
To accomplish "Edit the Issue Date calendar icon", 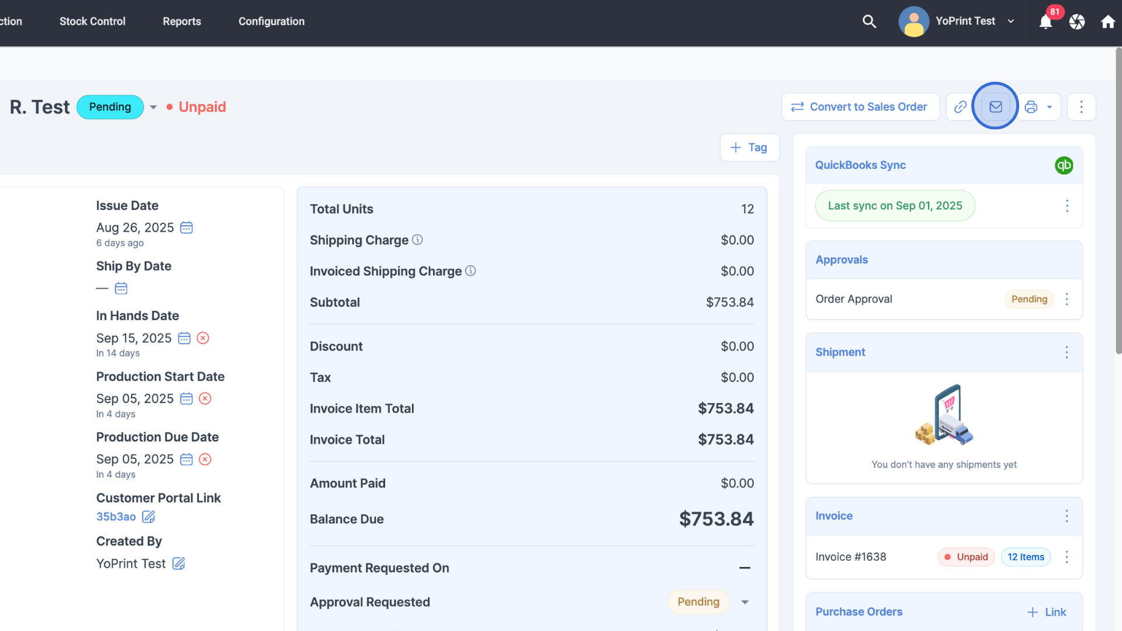I will coord(186,227).
